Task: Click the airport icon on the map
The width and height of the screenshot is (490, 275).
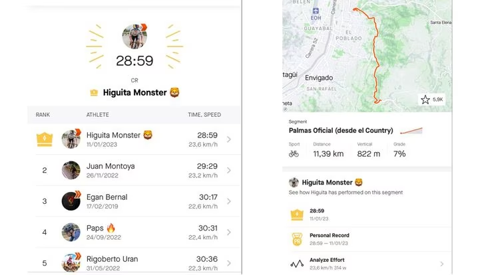Action: pyautogui.click(x=316, y=11)
